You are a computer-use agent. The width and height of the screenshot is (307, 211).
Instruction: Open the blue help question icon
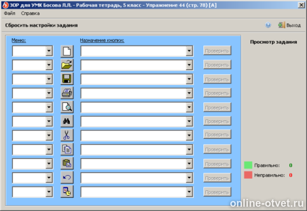(268, 25)
